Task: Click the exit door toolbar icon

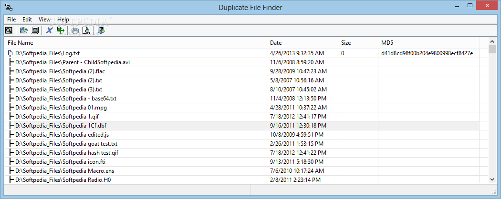Action: point(101,30)
